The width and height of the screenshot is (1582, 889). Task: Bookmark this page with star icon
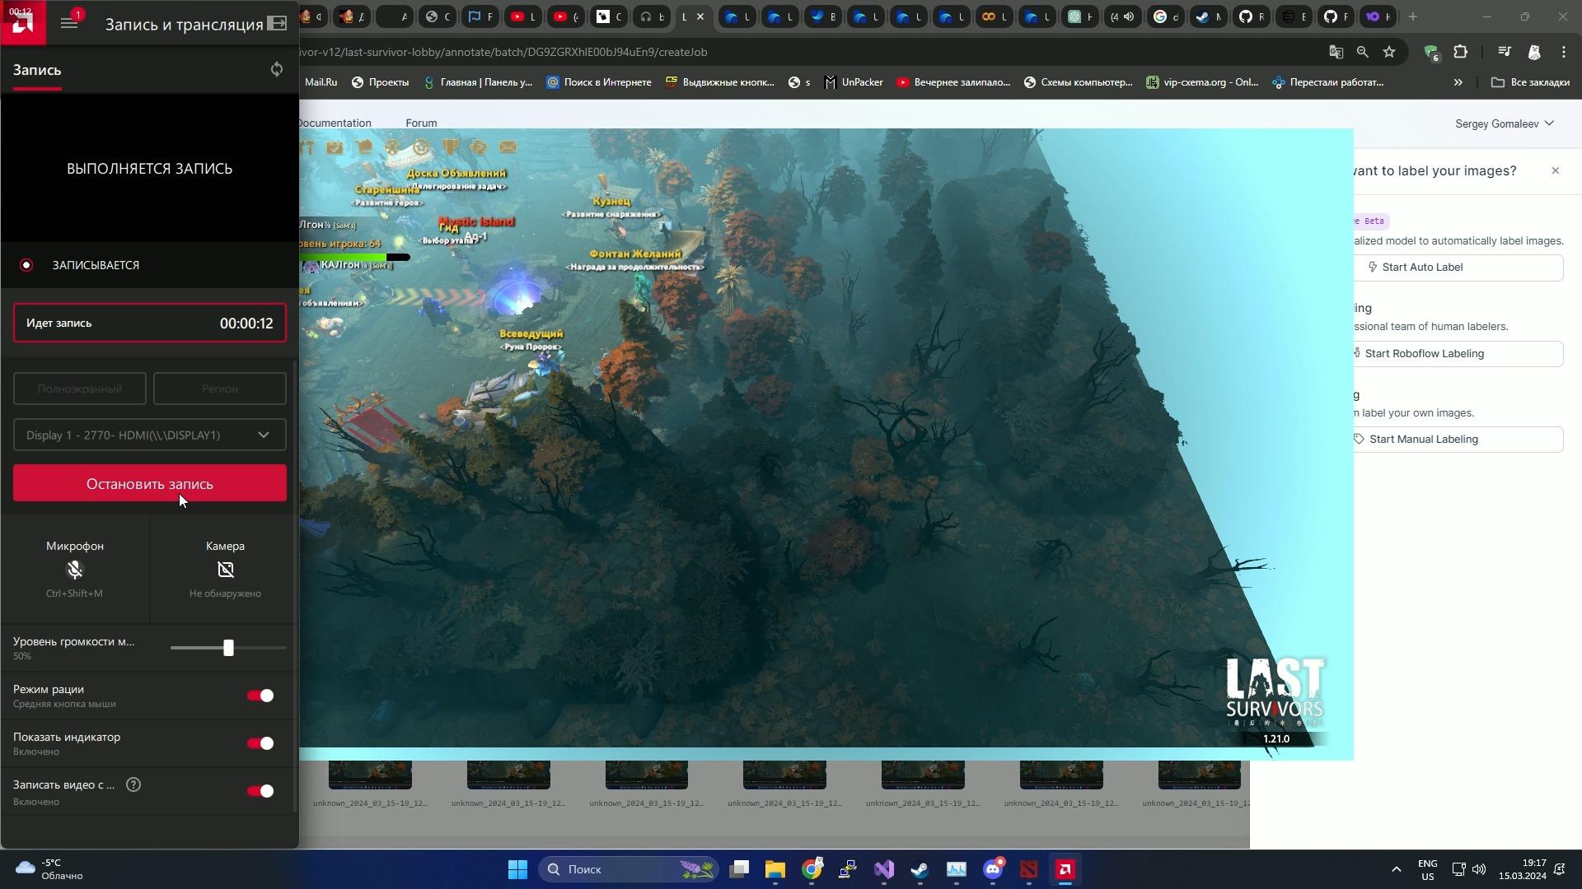(x=1389, y=52)
